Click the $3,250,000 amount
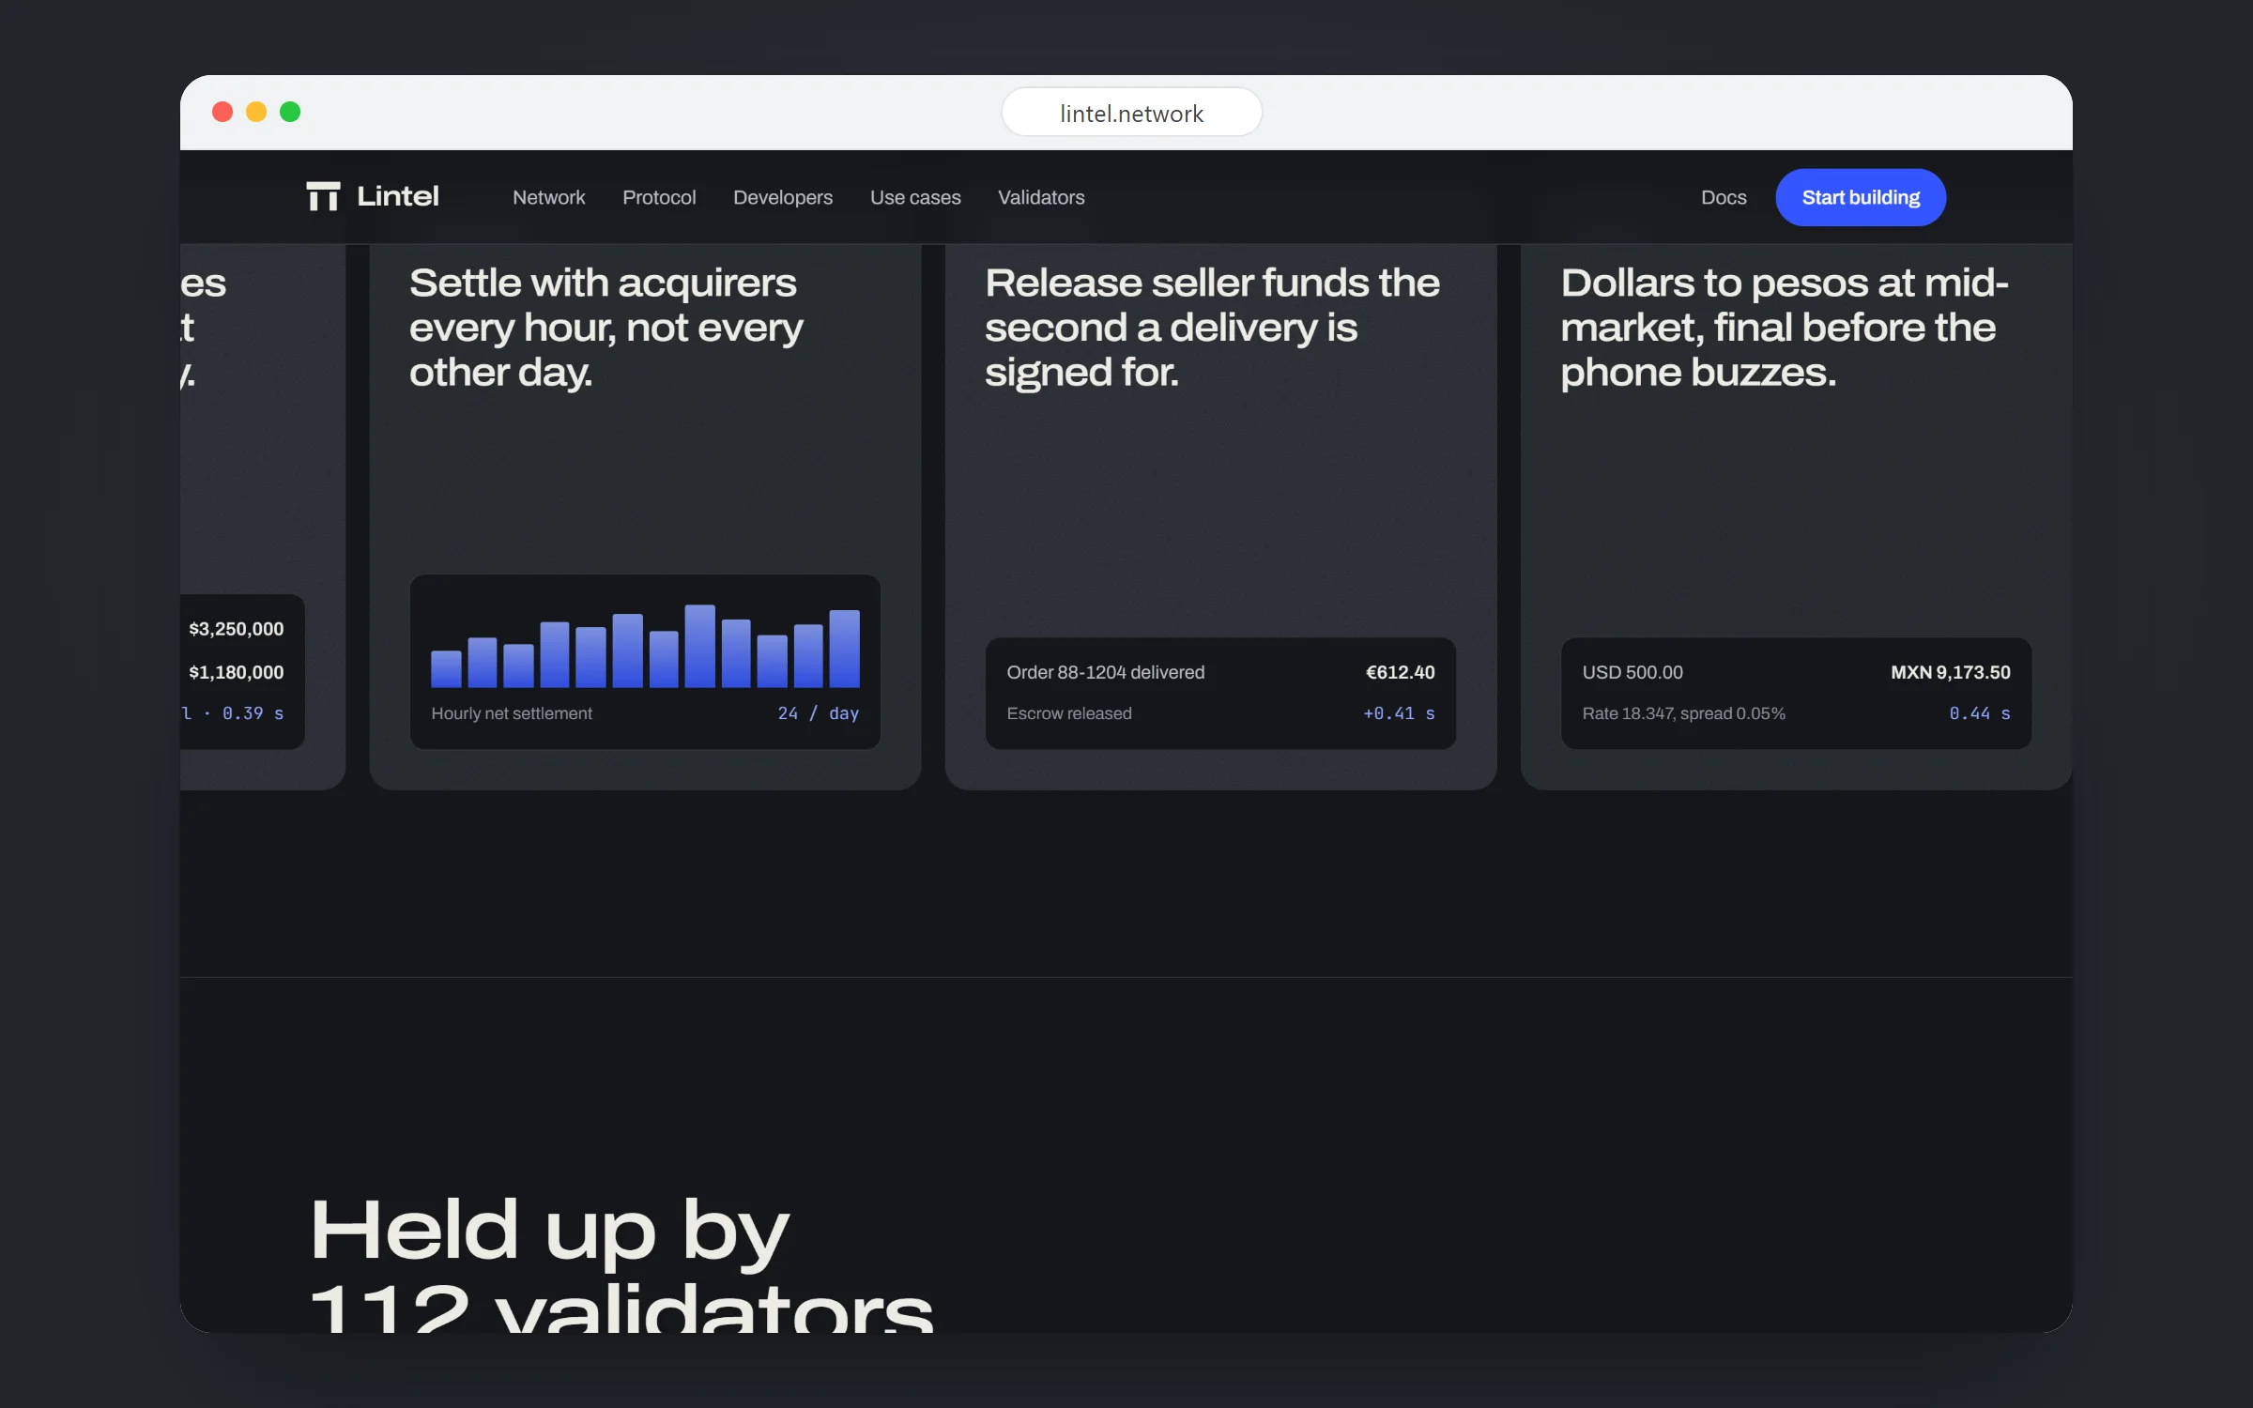2253x1408 pixels. click(x=236, y=629)
